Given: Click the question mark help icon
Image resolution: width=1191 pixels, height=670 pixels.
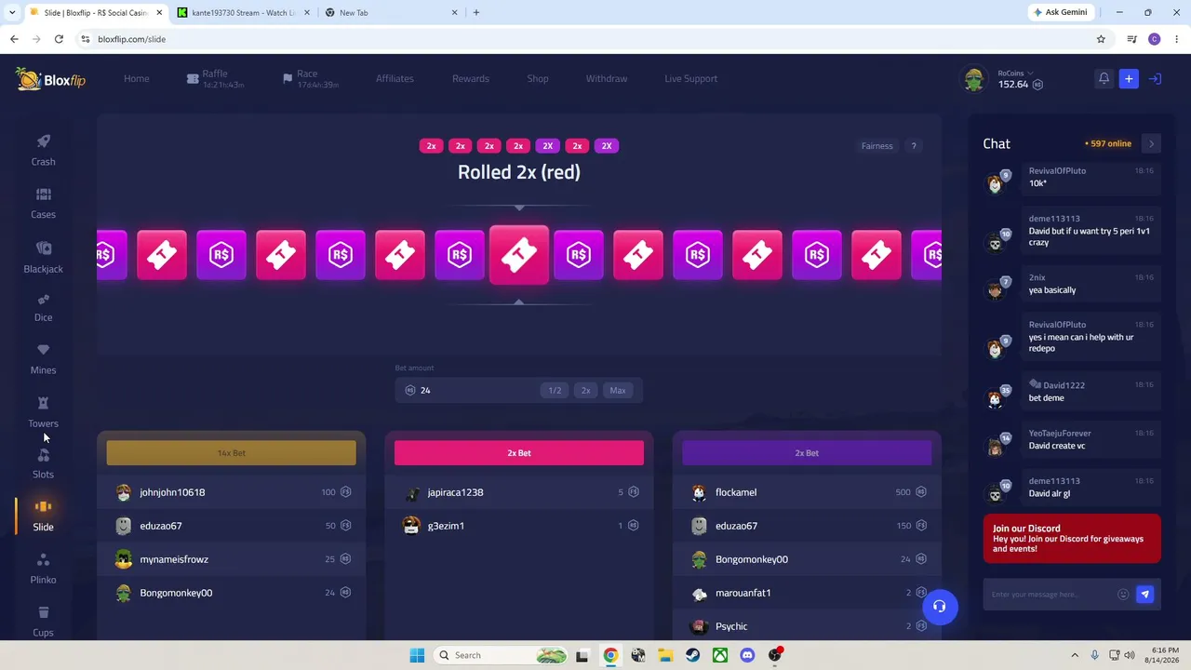Looking at the screenshot, I should (x=914, y=146).
